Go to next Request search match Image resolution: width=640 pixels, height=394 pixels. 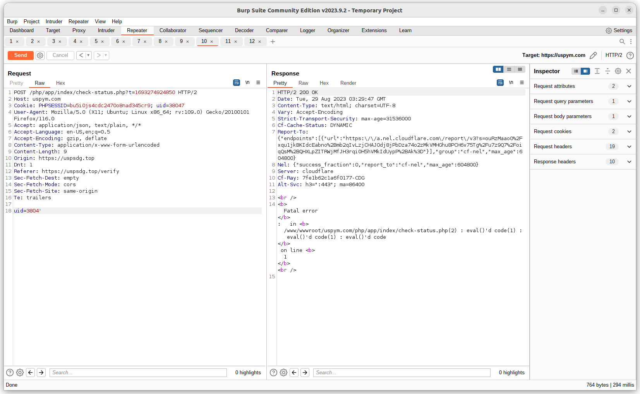click(41, 372)
